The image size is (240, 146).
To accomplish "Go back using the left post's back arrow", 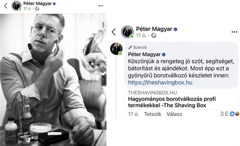I will (6, 6).
